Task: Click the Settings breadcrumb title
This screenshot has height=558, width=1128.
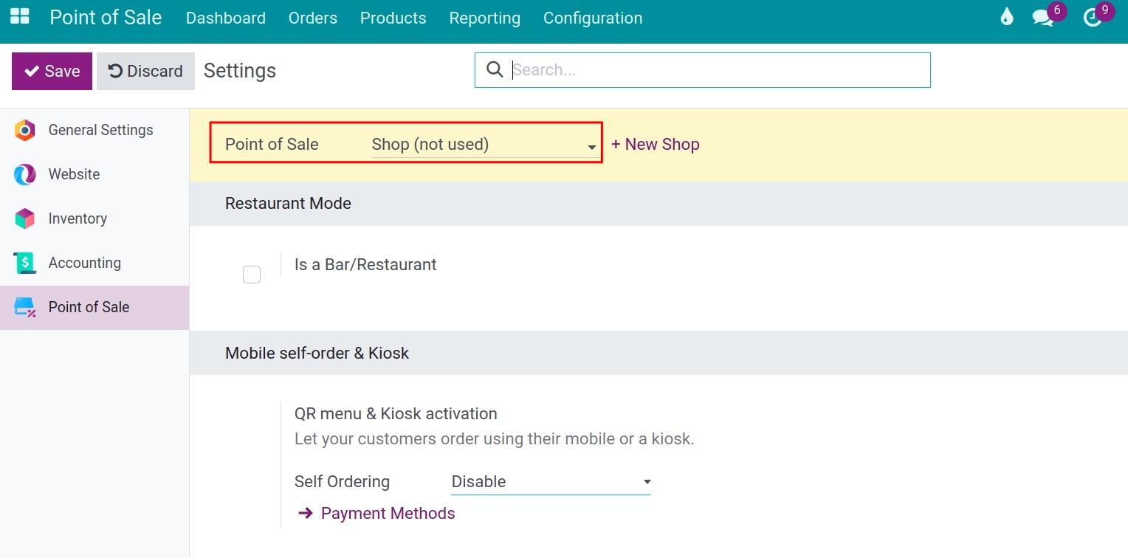Action: click(240, 71)
